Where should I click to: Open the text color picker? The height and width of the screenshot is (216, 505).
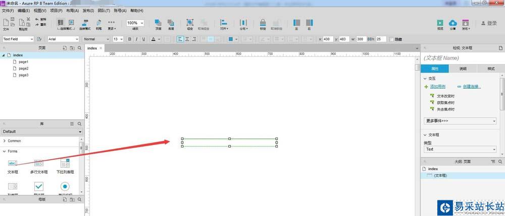click(154, 39)
